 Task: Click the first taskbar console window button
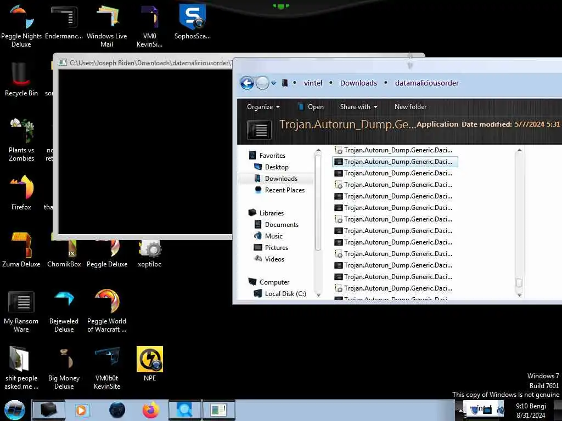[49, 410]
